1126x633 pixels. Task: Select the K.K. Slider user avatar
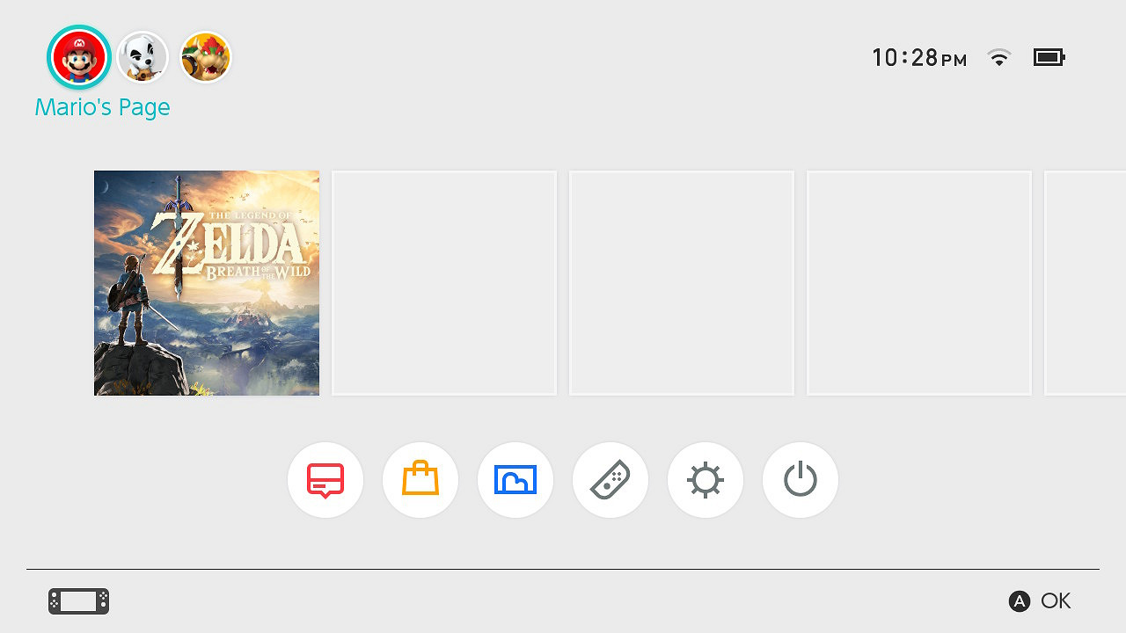pyautogui.click(x=143, y=57)
